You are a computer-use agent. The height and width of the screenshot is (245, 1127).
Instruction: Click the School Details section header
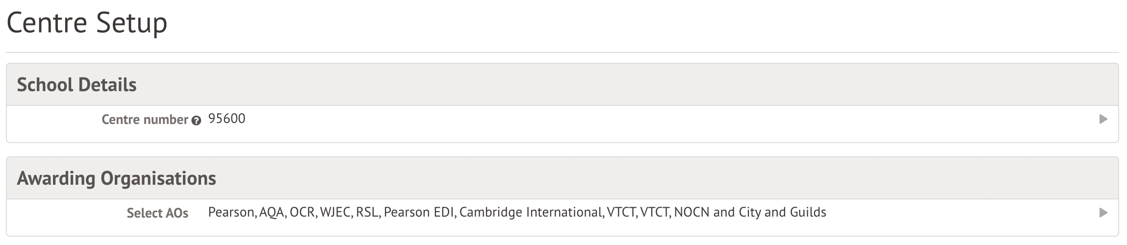(x=77, y=85)
